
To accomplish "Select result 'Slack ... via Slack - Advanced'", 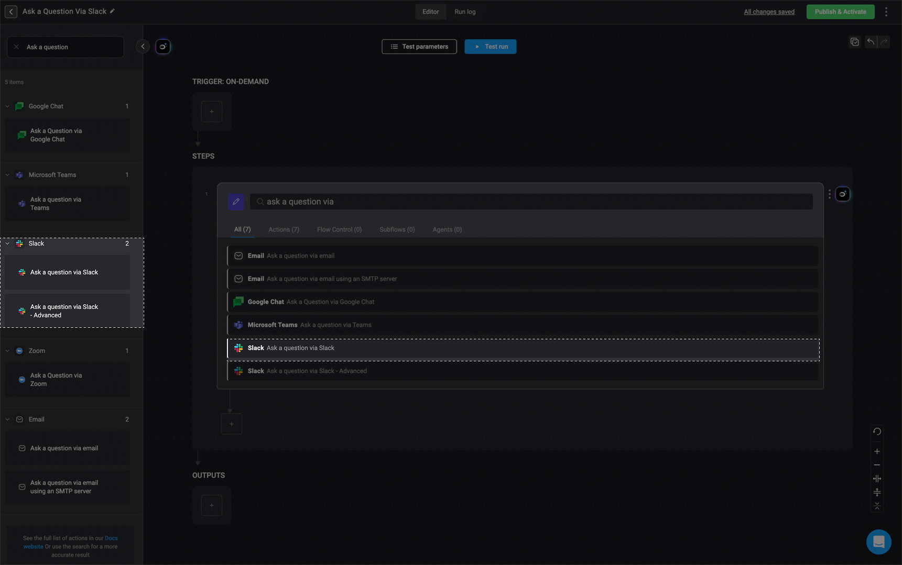I will 523,371.
